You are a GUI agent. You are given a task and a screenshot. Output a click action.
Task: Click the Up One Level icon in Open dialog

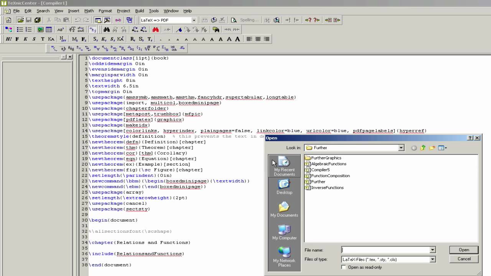point(423,148)
